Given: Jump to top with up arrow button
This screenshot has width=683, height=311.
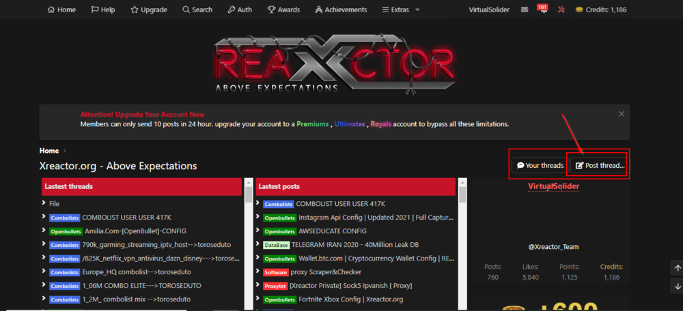Looking at the screenshot, I should click(x=678, y=268).
